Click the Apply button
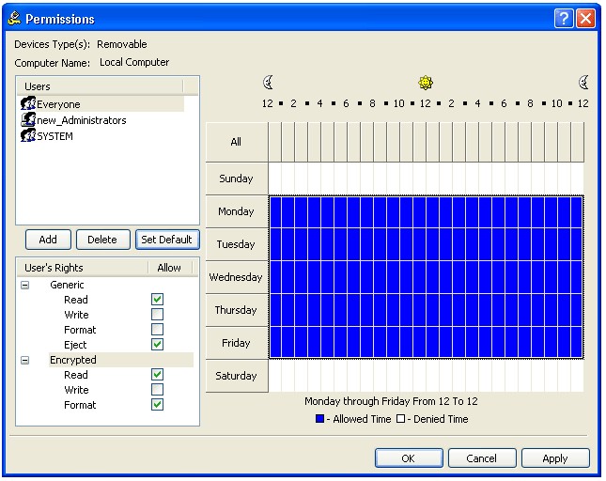The height and width of the screenshot is (481, 606). [x=555, y=458]
